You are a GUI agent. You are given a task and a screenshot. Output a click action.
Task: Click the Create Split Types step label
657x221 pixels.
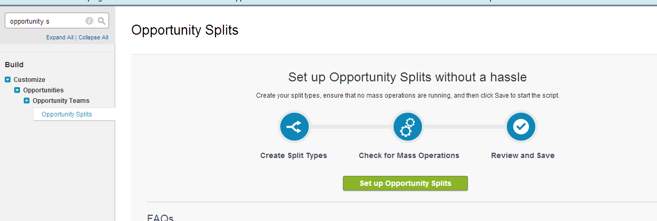[293, 155]
